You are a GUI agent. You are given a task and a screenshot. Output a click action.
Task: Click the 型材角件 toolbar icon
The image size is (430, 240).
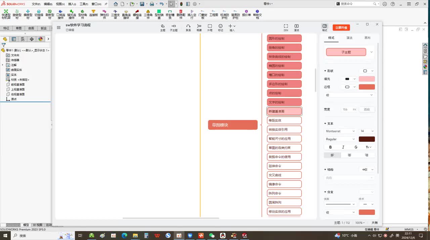[83, 14]
